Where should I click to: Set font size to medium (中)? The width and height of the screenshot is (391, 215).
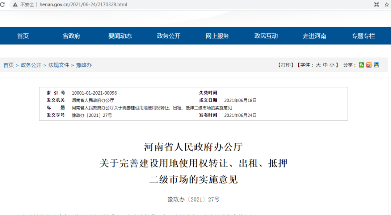click(325, 65)
